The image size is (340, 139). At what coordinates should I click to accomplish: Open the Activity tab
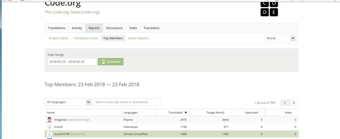tap(77, 28)
